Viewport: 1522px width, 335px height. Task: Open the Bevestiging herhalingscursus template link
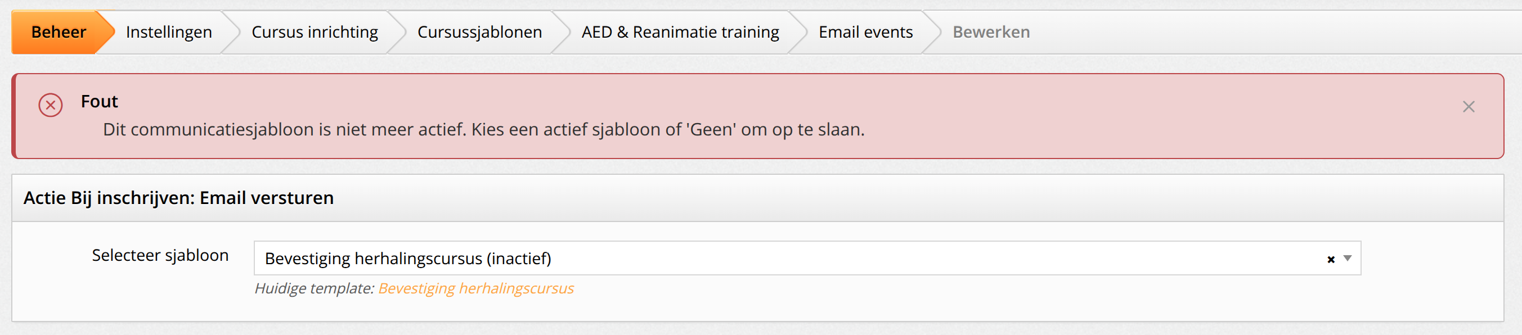pos(475,288)
